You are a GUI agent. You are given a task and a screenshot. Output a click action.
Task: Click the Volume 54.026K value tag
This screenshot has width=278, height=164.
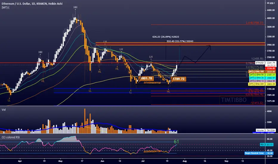click(266, 130)
